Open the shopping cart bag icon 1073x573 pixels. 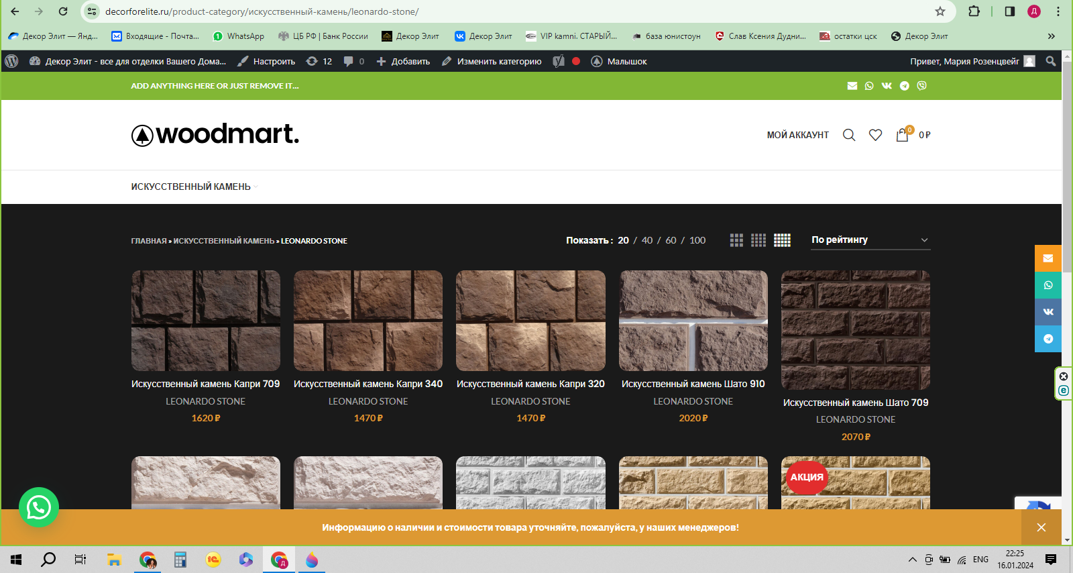click(x=903, y=134)
